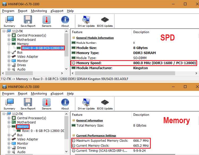Click the HWiNFO64 app icon in bottom title bar

(x=4, y=87)
